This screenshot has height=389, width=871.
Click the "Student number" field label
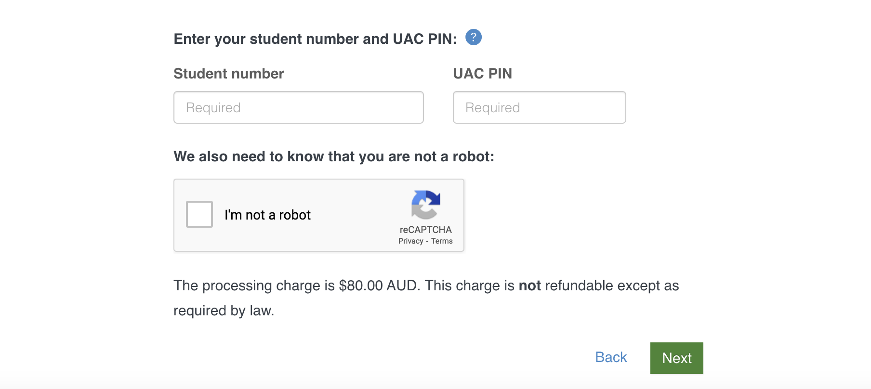(228, 74)
